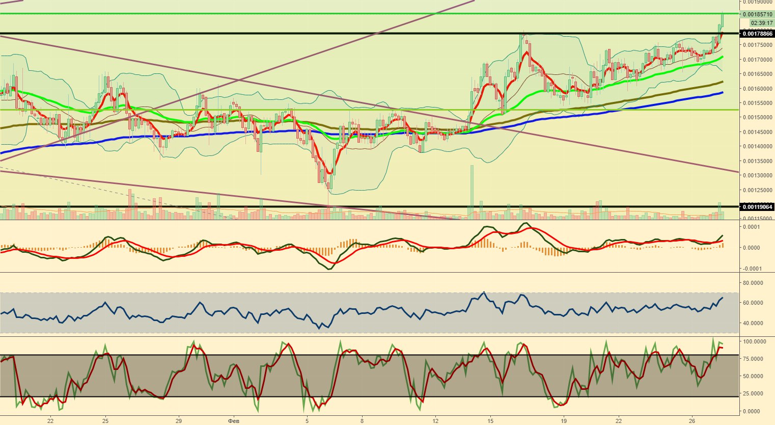The image size is (775, 425).
Task: Click the Фев month label on time axis
Action: click(234, 421)
